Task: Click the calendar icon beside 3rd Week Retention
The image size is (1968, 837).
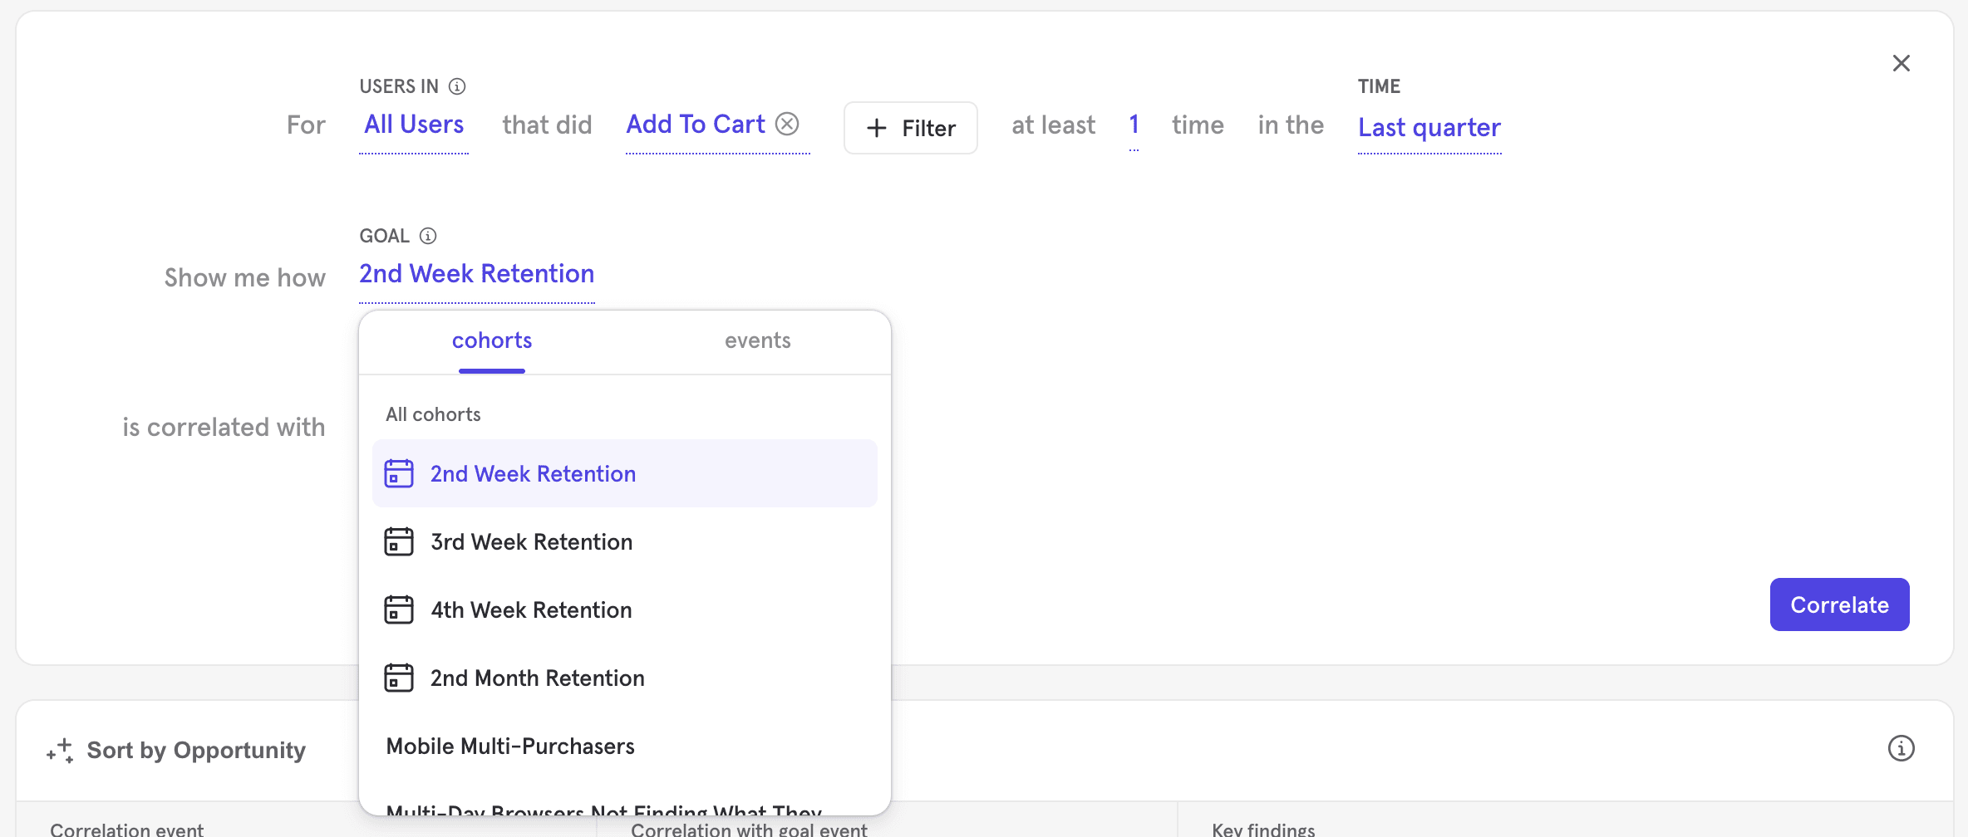Action: point(399,541)
